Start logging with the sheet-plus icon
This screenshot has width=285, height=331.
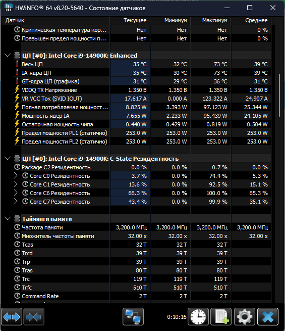(x=221, y=317)
